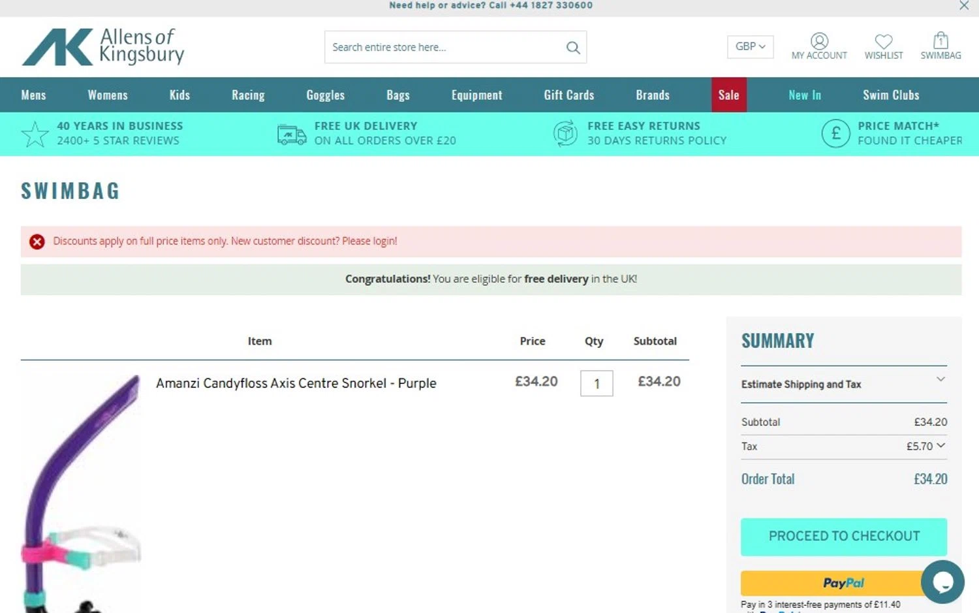
Task: Click the Order Total £34.20 value
Action: [930, 479]
